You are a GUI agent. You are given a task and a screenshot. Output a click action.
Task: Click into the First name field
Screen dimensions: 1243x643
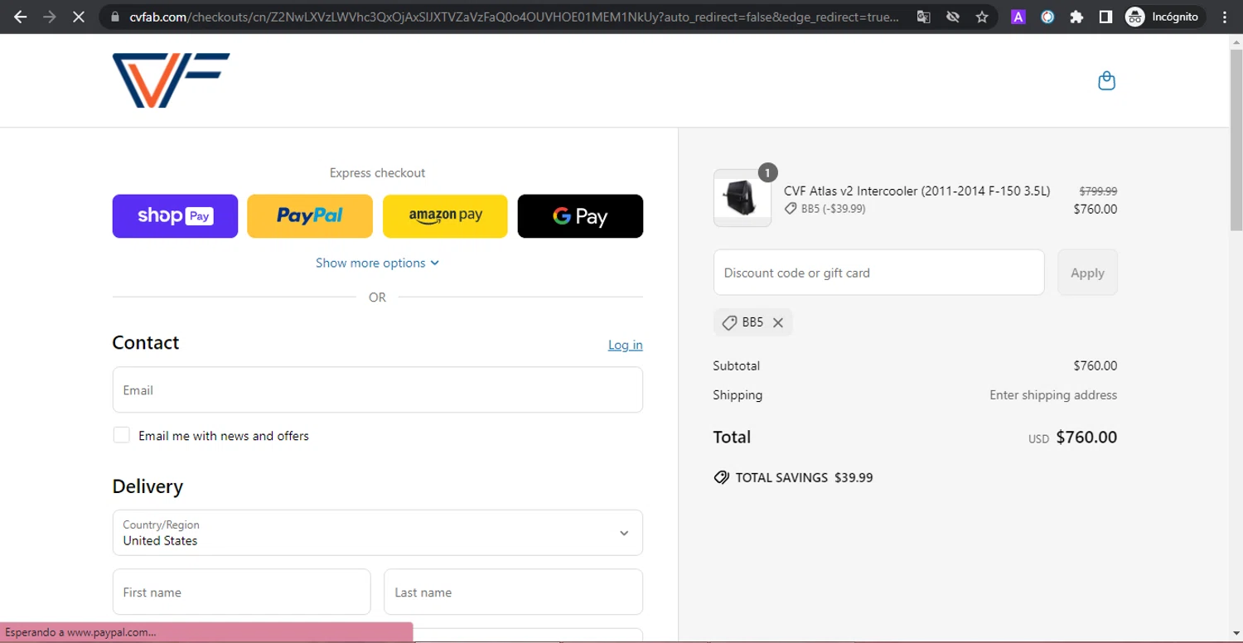(x=241, y=592)
